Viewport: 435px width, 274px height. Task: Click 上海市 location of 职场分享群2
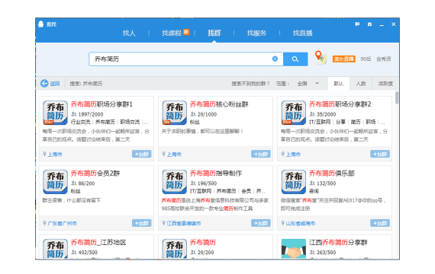[293, 155]
